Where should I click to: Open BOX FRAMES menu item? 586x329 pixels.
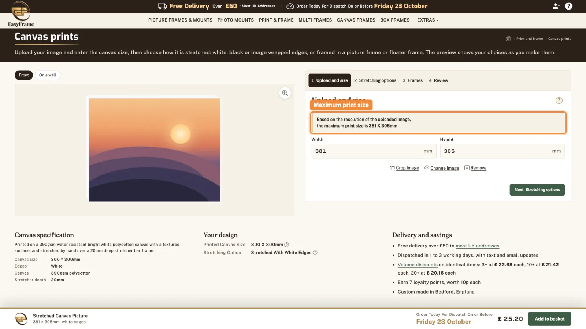(395, 20)
